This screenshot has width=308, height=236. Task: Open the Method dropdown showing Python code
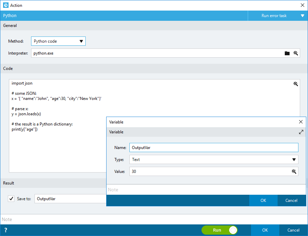[58, 41]
